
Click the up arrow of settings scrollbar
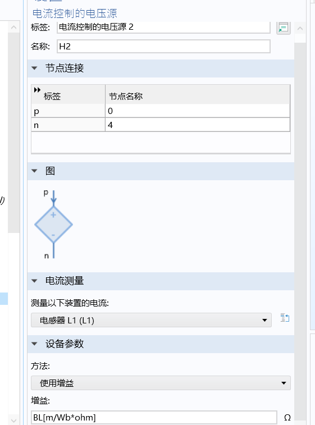point(300,29)
